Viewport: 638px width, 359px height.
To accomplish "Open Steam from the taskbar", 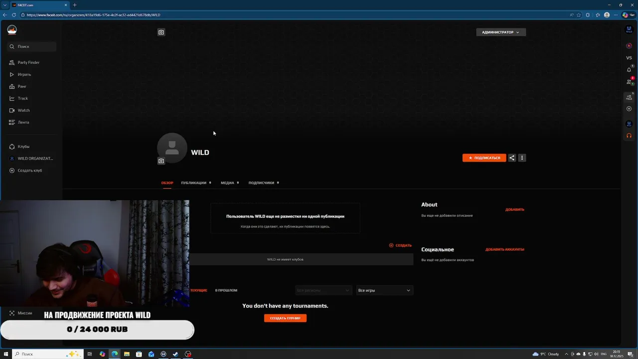I will (175, 354).
